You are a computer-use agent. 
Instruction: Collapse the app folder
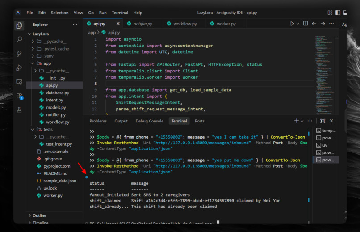tap(54, 63)
